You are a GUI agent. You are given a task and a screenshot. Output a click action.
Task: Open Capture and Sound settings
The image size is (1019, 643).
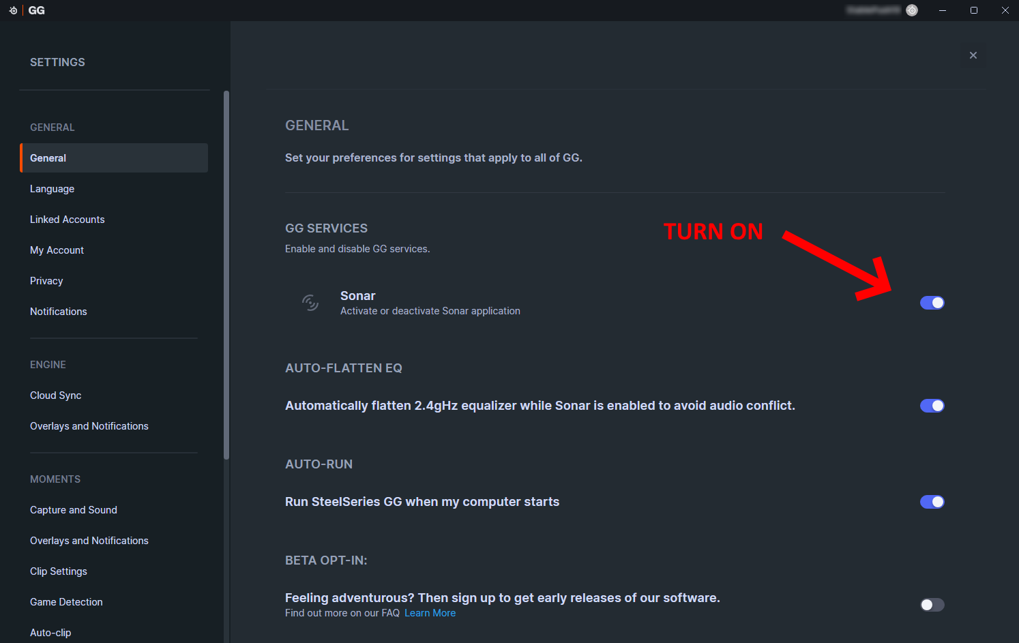click(73, 510)
